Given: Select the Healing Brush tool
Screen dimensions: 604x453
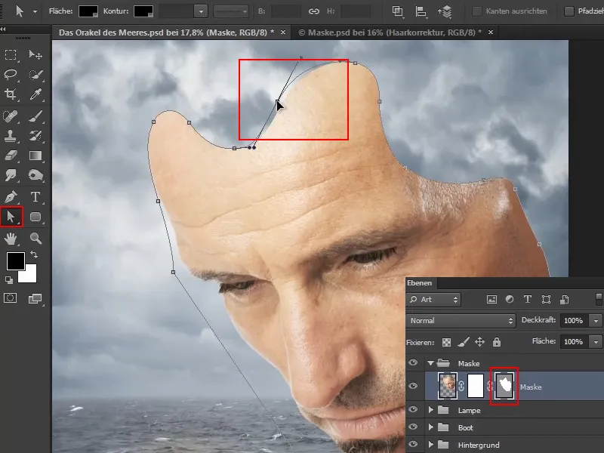Looking at the screenshot, I should (x=11, y=116).
